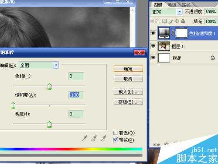Hide the 图层 1 layer
218x164 pixels.
click(153, 46)
